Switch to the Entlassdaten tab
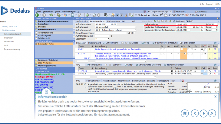This screenshot has width=221, height=124. 114,21
